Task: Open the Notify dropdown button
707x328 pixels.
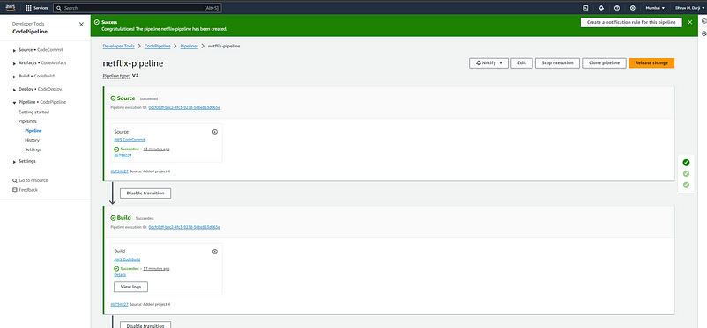Action: click(x=488, y=63)
